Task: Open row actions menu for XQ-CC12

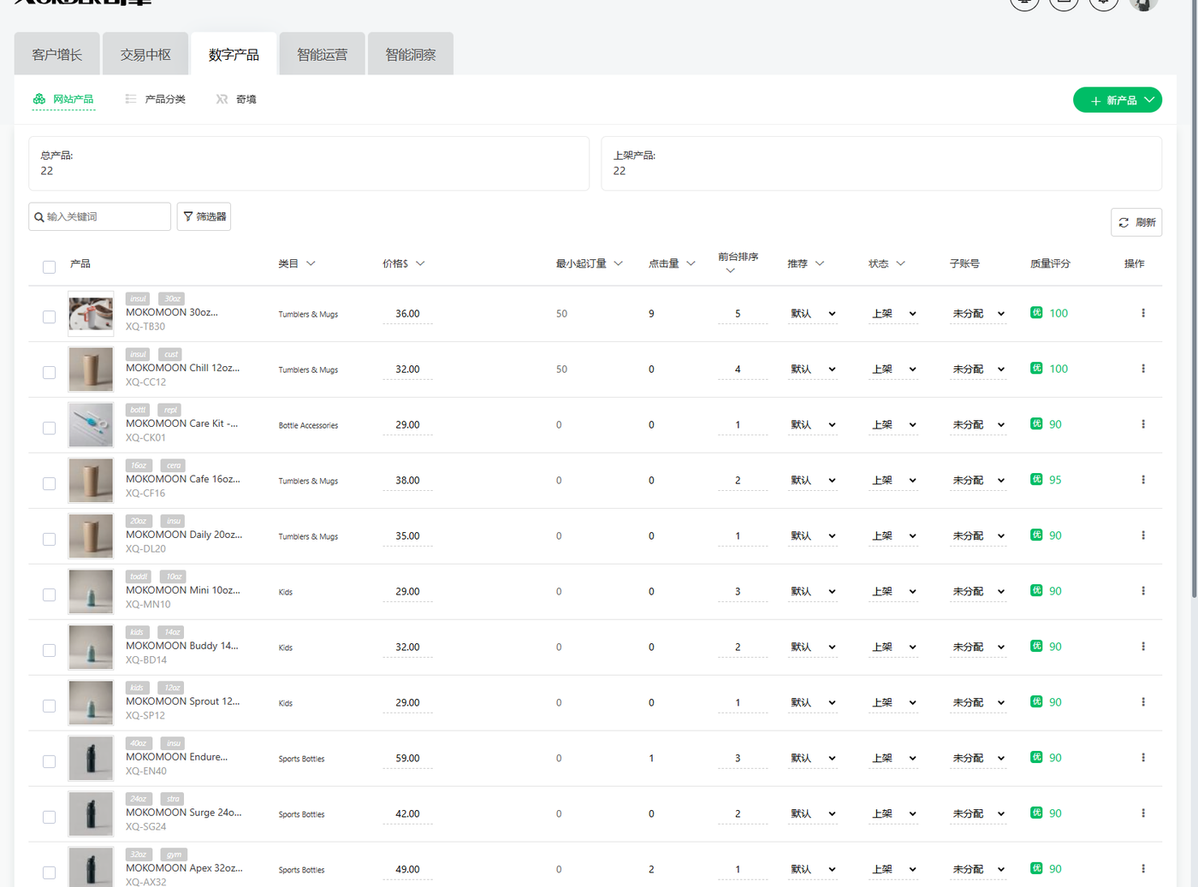Action: pyautogui.click(x=1142, y=369)
